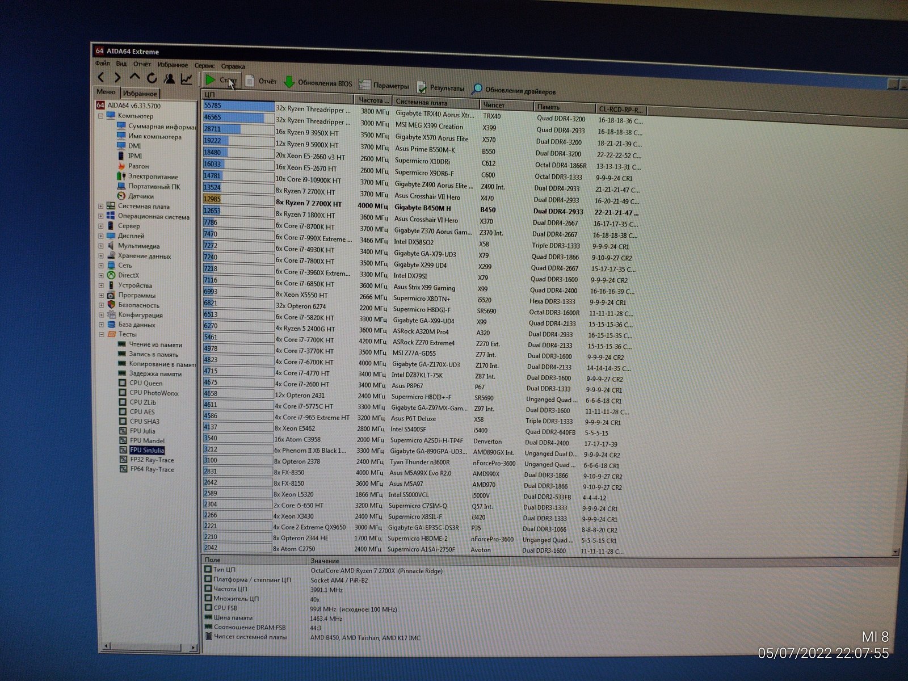Open Параметры settings button

tap(384, 86)
